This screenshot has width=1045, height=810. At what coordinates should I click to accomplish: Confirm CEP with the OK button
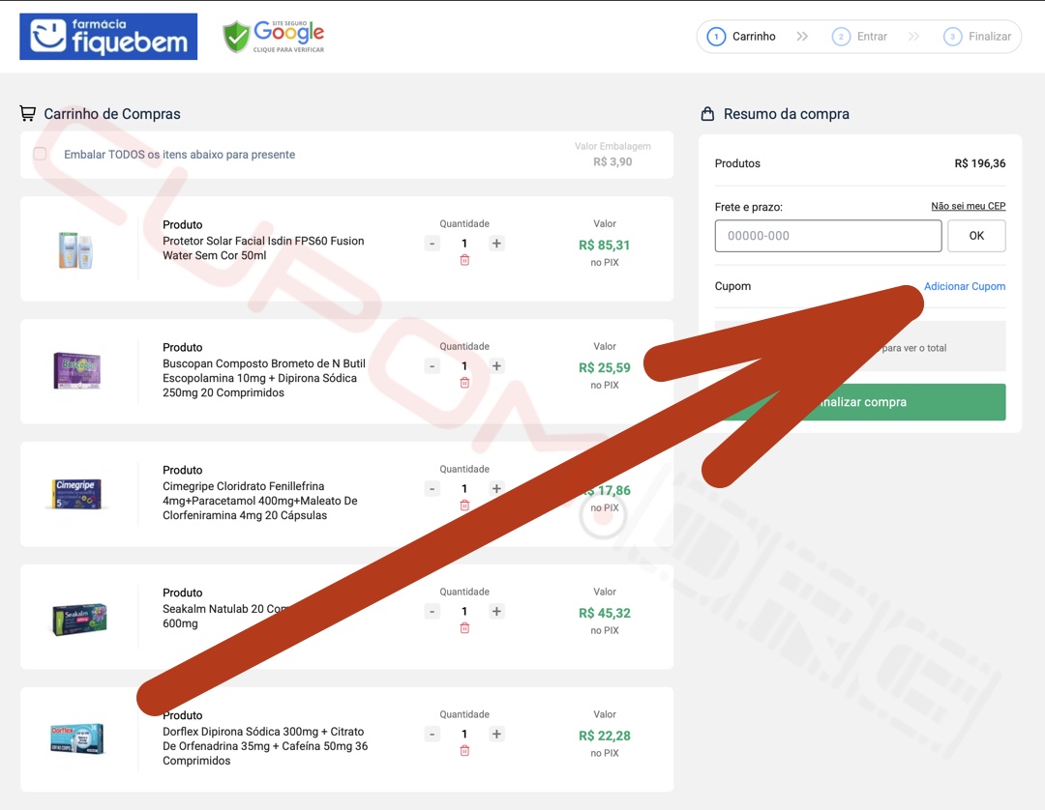pos(976,236)
